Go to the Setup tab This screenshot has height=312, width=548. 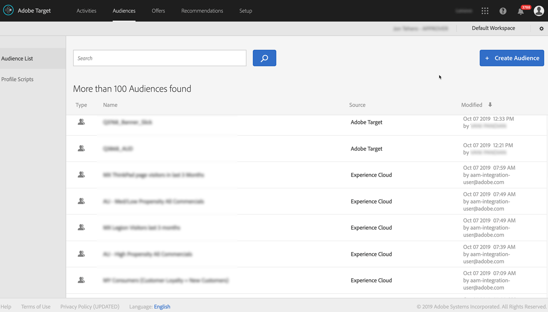coord(246,10)
